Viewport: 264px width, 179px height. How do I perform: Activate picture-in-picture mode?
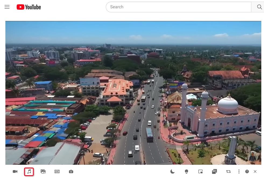pyautogui.click(x=200, y=171)
